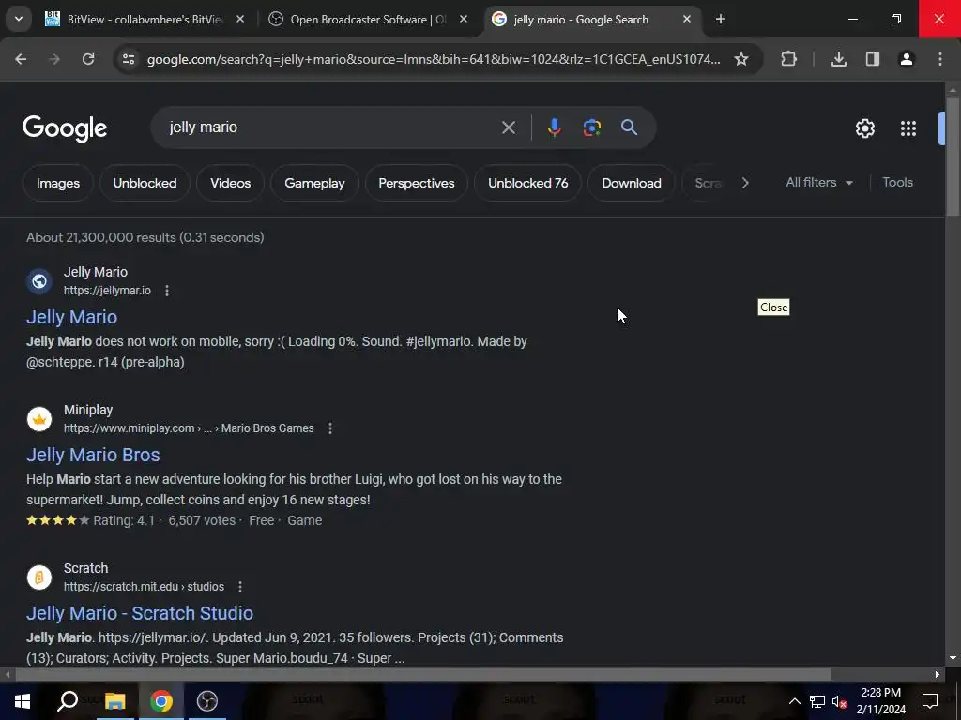Clear the search query with X
Viewport: 961px width, 720px height.
508,127
